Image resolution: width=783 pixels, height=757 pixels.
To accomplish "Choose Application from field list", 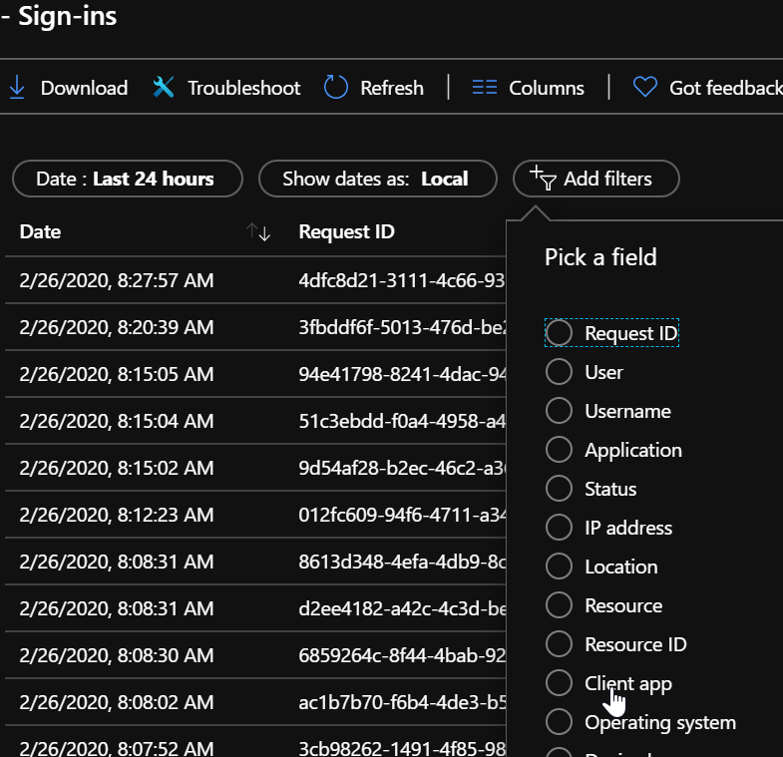I will (559, 450).
